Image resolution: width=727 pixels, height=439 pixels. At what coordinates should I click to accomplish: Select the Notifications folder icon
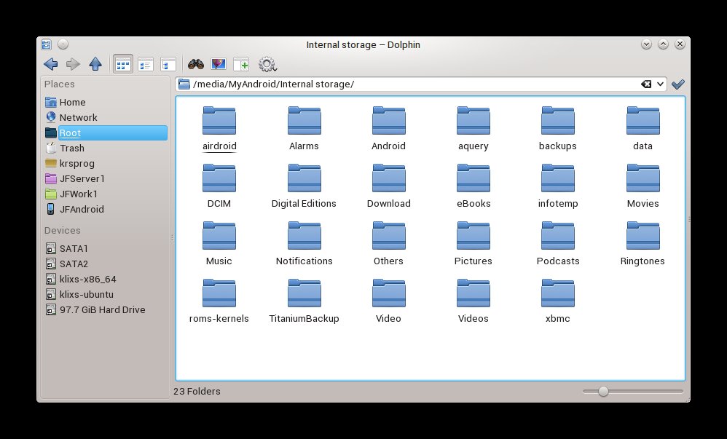click(304, 235)
